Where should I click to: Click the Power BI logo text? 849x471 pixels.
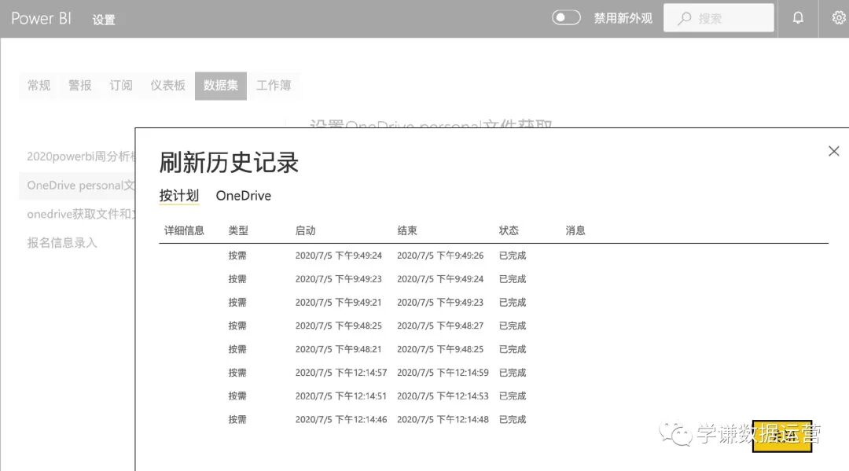pos(41,18)
